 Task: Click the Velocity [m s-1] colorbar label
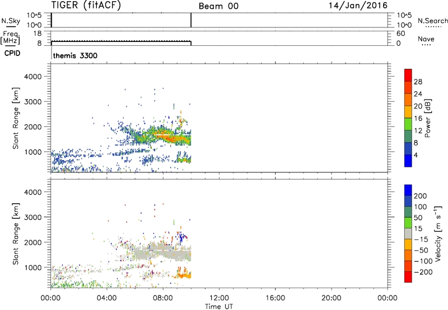click(x=438, y=234)
